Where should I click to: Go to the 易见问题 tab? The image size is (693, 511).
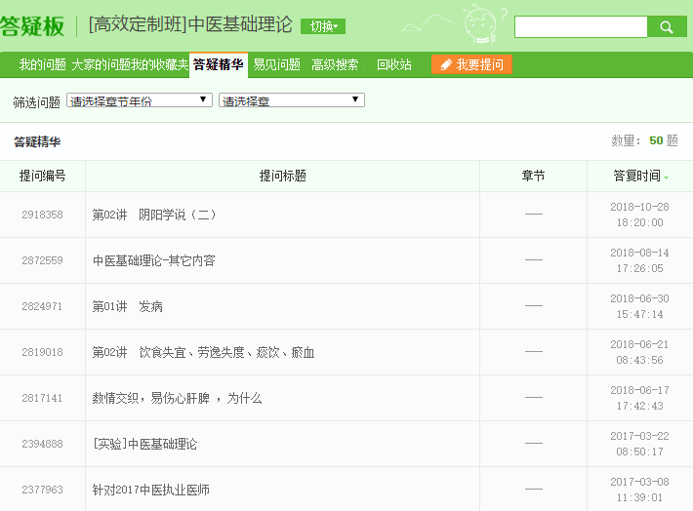(x=276, y=65)
